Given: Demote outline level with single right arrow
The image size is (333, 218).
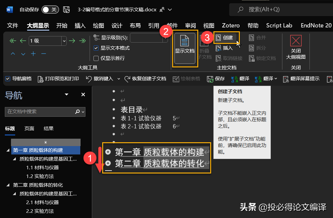Looking at the screenshot, I should (72, 41).
